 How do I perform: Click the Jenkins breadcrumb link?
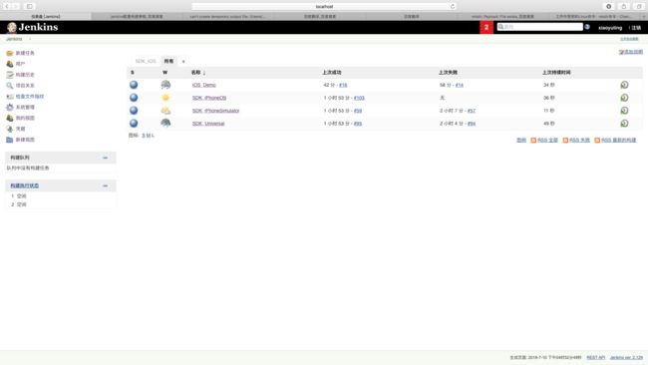pyautogui.click(x=14, y=39)
